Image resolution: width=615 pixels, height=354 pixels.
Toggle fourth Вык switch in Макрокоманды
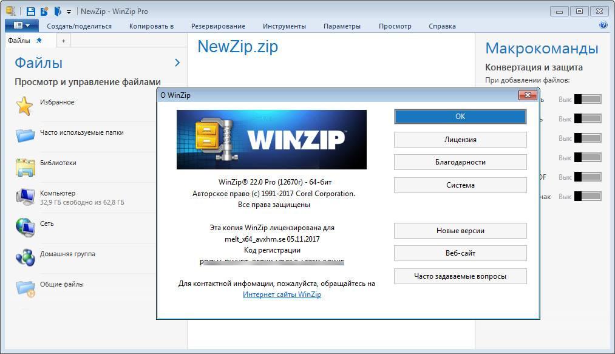click(588, 157)
